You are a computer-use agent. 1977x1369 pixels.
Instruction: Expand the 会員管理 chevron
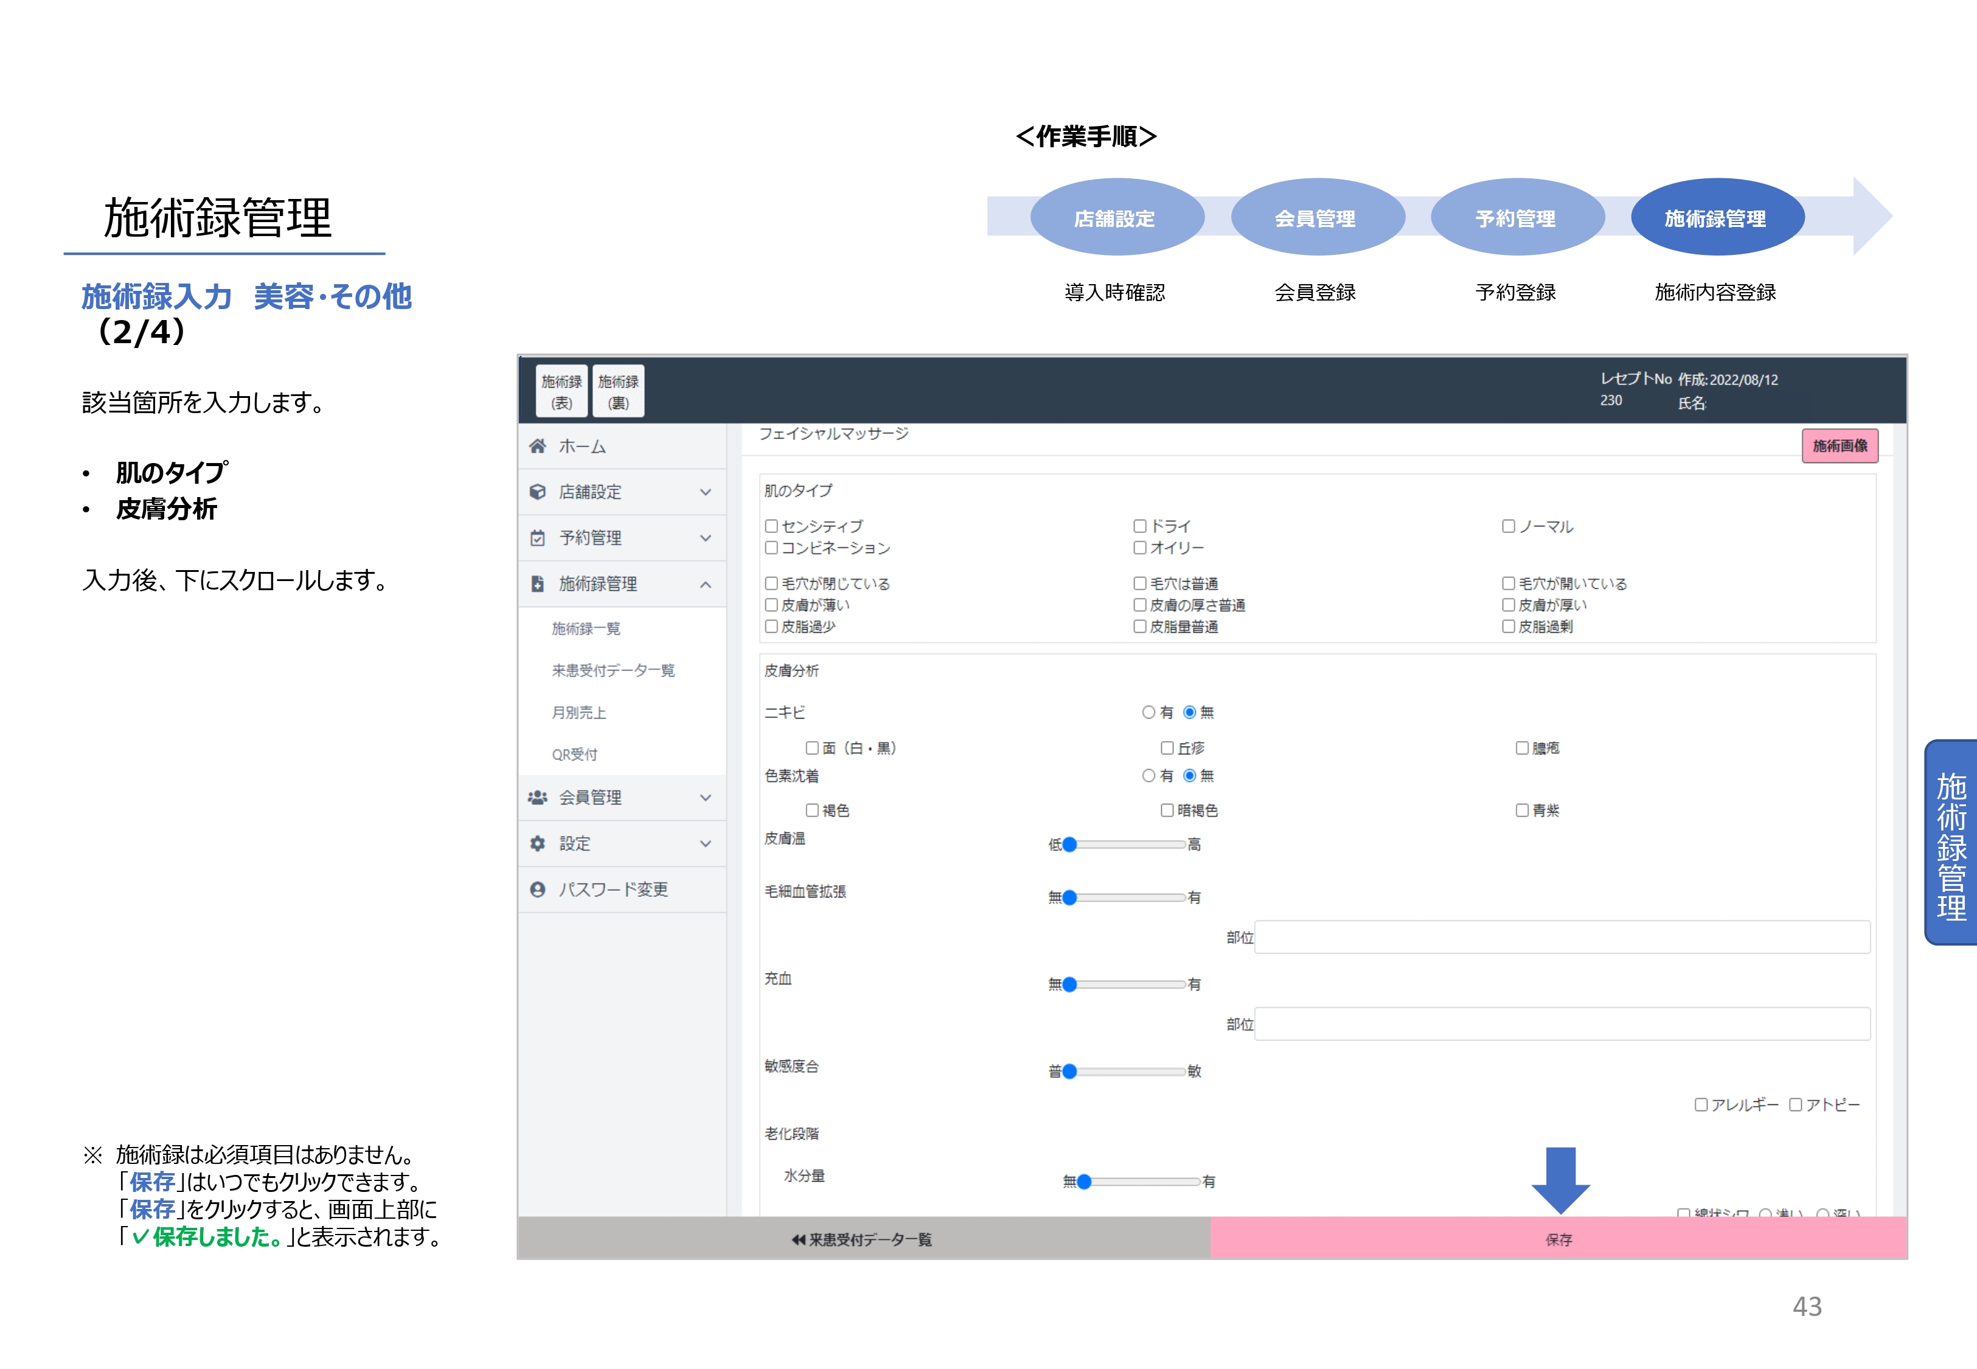[x=706, y=798]
